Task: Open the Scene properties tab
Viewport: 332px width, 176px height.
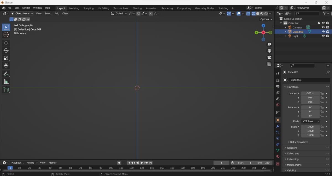Action: (x=278, y=99)
